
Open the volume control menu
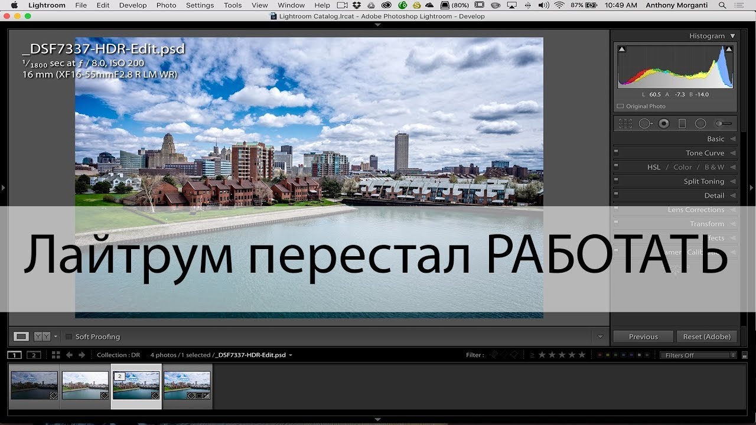543,5
